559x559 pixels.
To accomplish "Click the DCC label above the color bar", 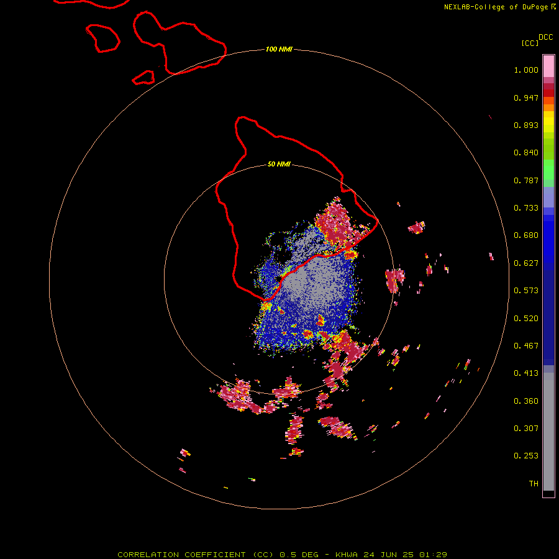I will pos(545,37).
